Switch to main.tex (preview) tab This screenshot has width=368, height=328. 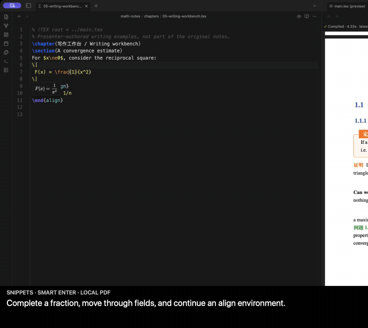click(347, 6)
